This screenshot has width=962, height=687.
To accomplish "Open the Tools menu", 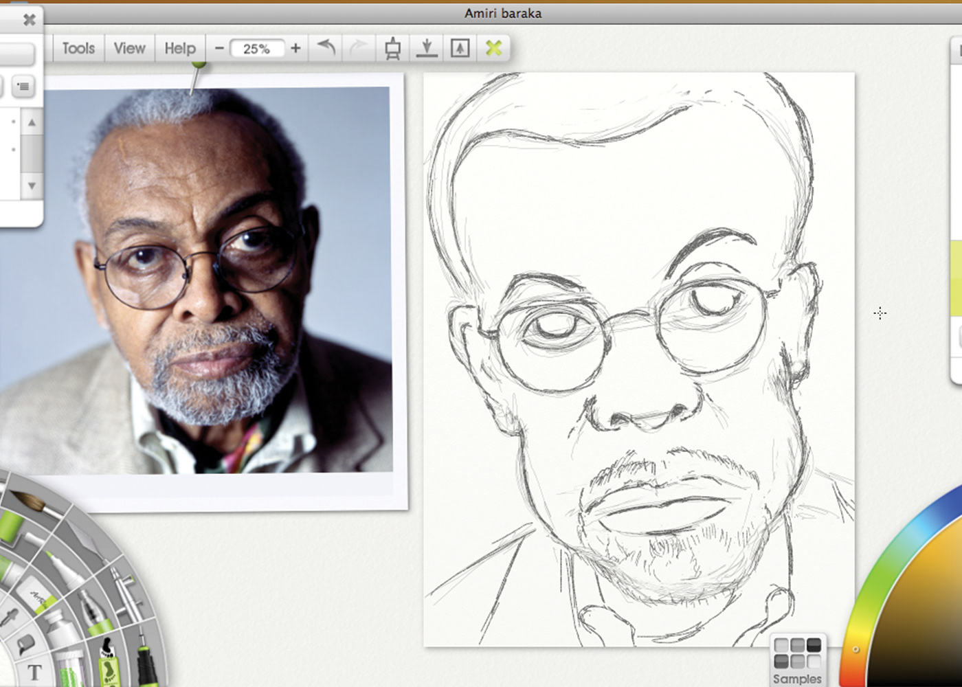I will click(78, 48).
